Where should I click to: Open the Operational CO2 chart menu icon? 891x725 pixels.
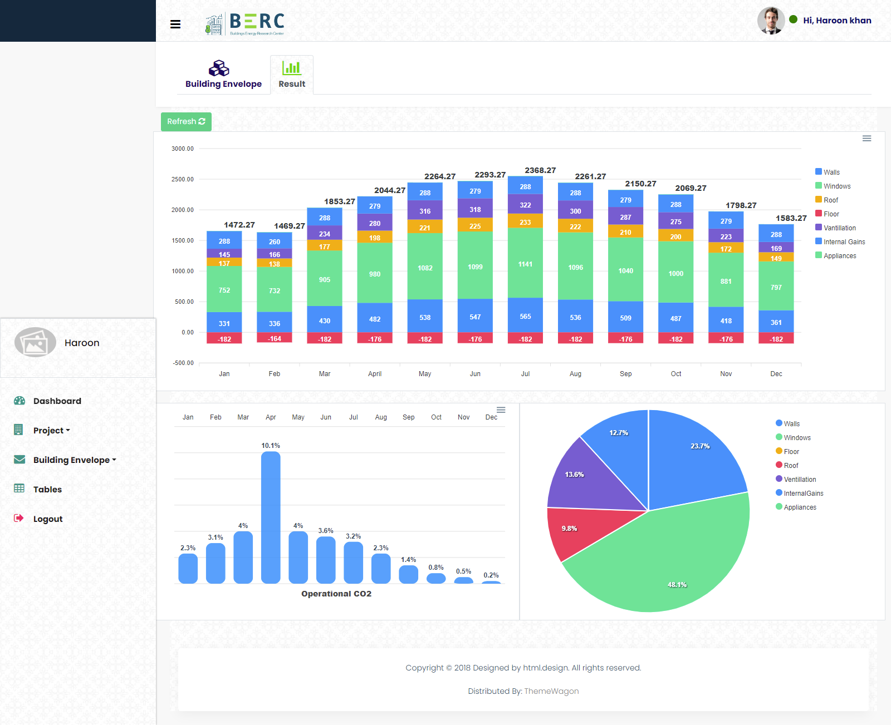click(x=501, y=410)
